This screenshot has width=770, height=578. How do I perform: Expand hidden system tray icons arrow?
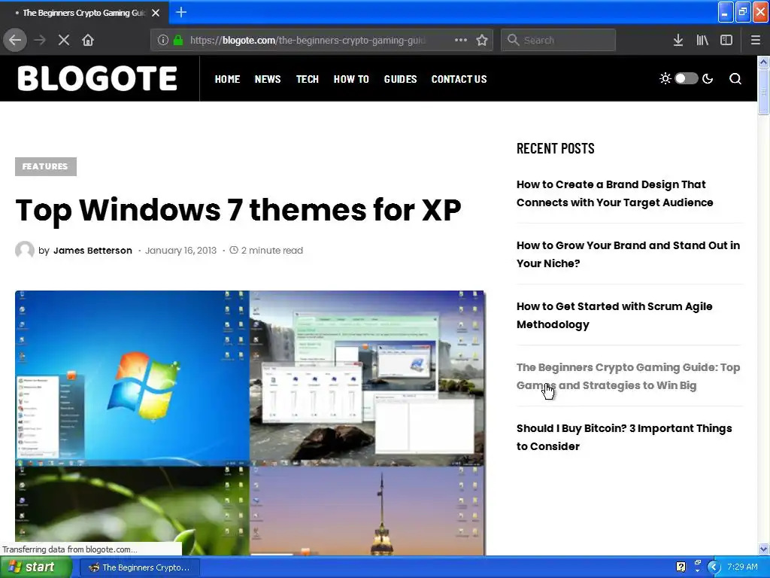click(x=713, y=567)
